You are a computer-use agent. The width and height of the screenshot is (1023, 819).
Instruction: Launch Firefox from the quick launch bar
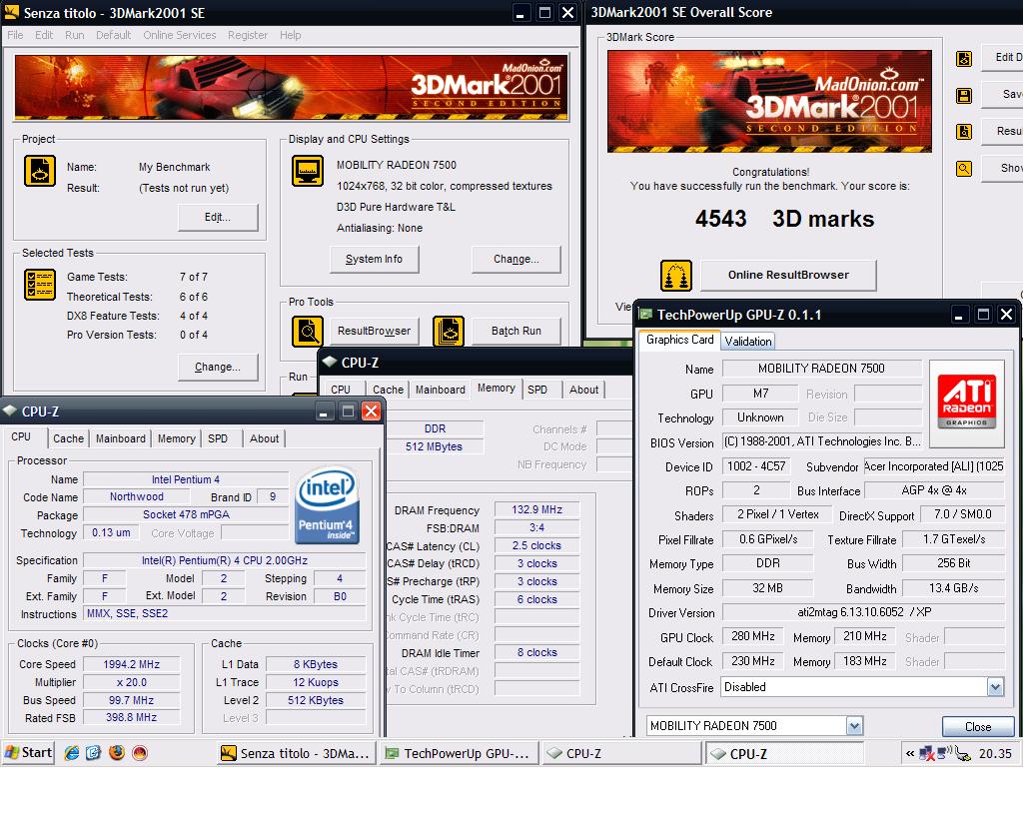[117, 753]
